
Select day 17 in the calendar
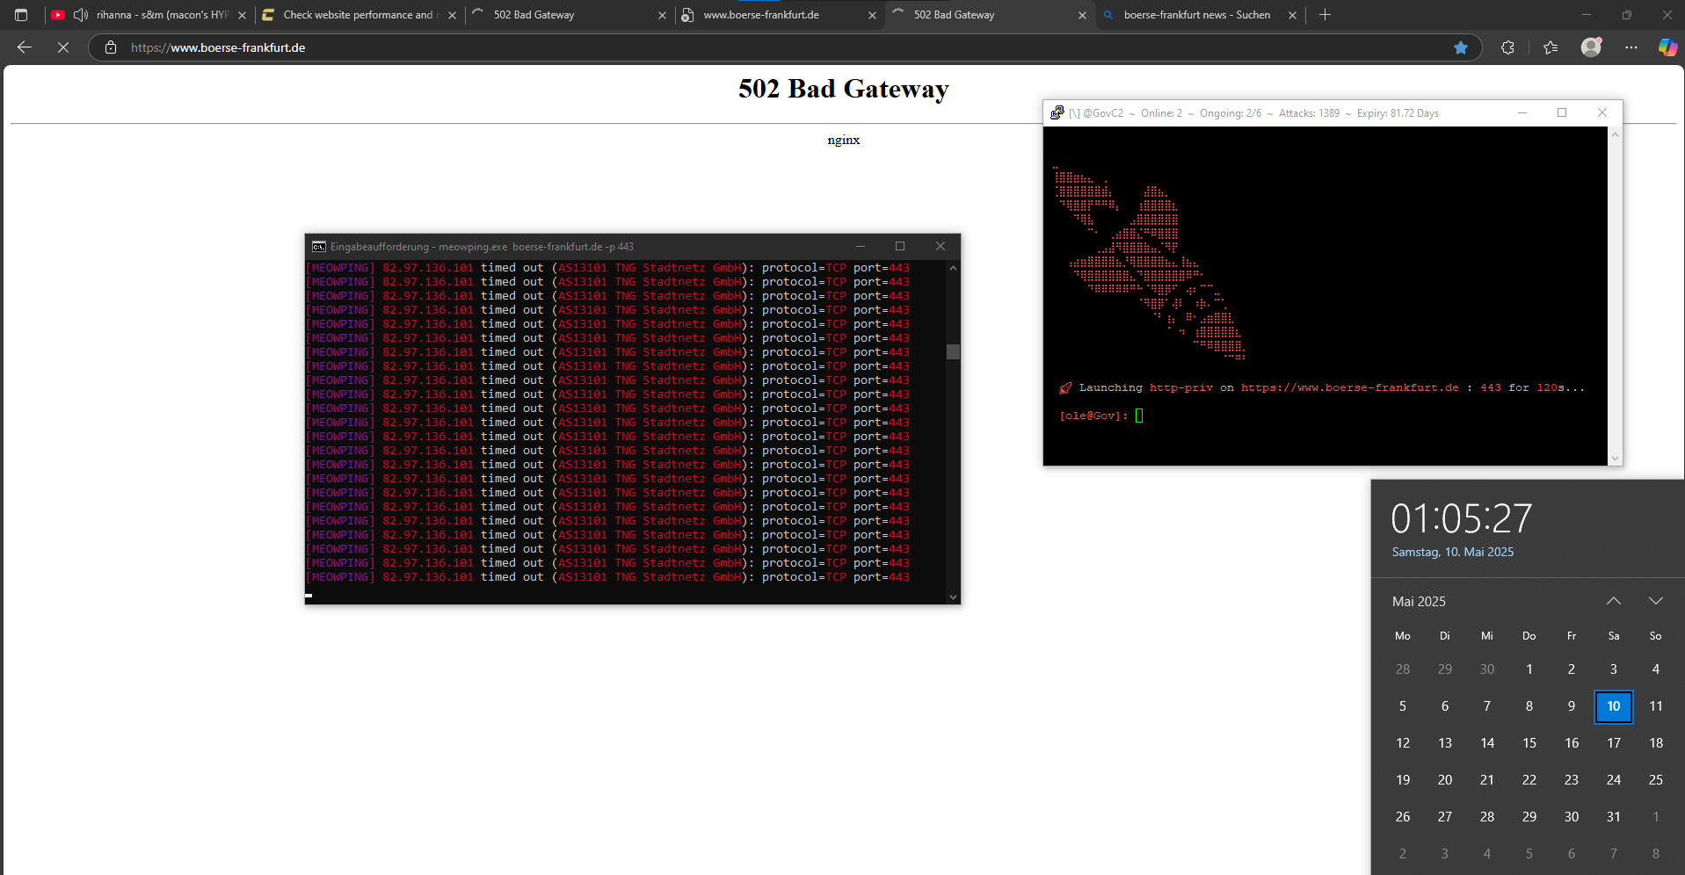tap(1614, 743)
